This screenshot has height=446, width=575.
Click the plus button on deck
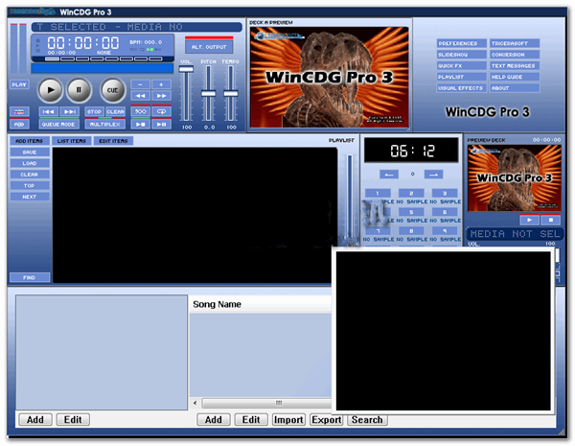tap(161, 84)
